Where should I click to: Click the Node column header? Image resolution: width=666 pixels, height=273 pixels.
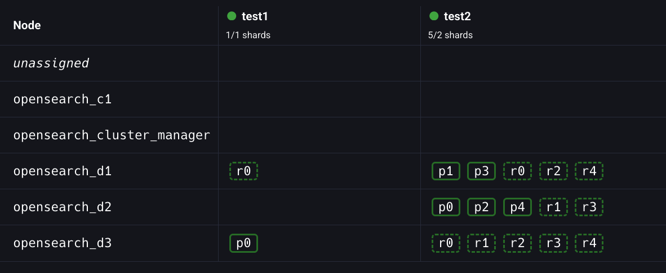[27, 25]
